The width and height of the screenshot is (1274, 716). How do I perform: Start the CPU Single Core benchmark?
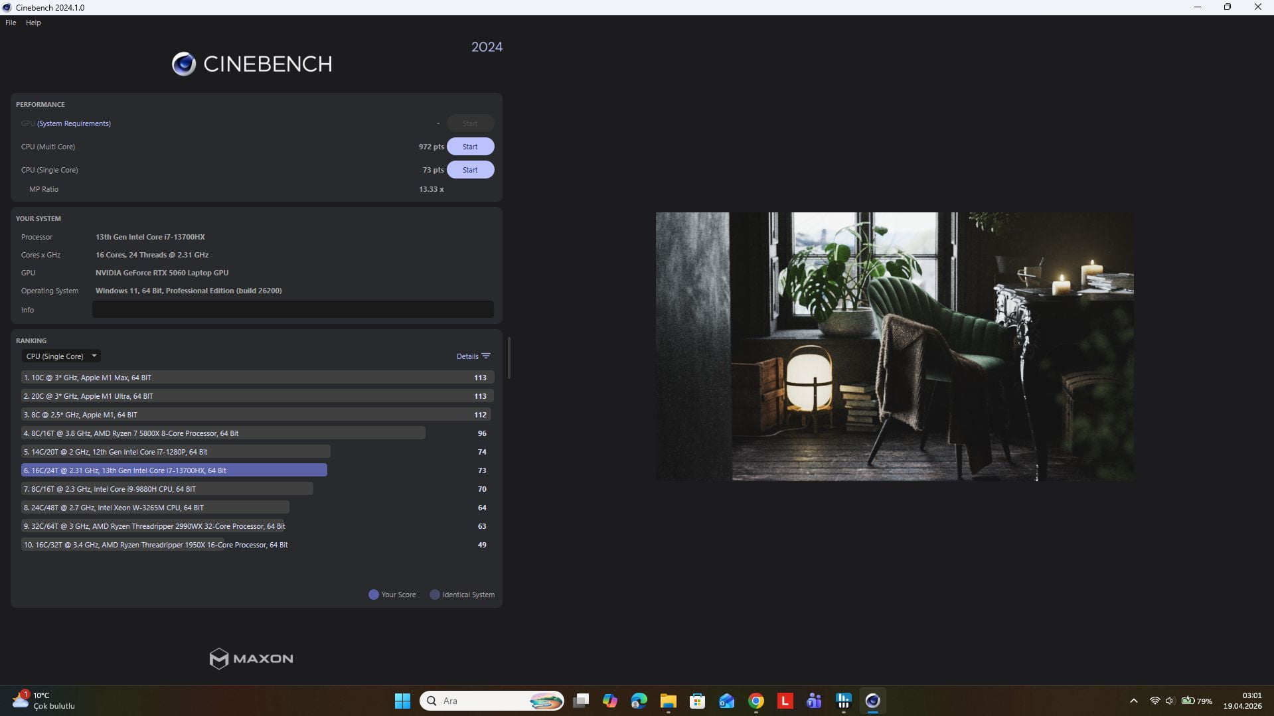point(470,170)
